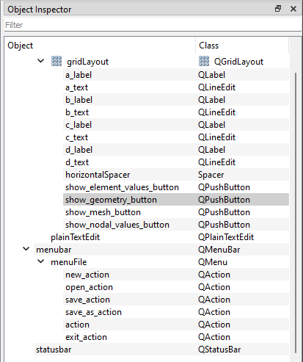Select the d_label object

[x=79, y=150]
